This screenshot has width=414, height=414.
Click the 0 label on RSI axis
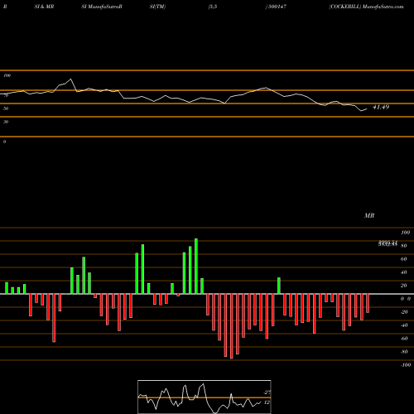(4, 142)
